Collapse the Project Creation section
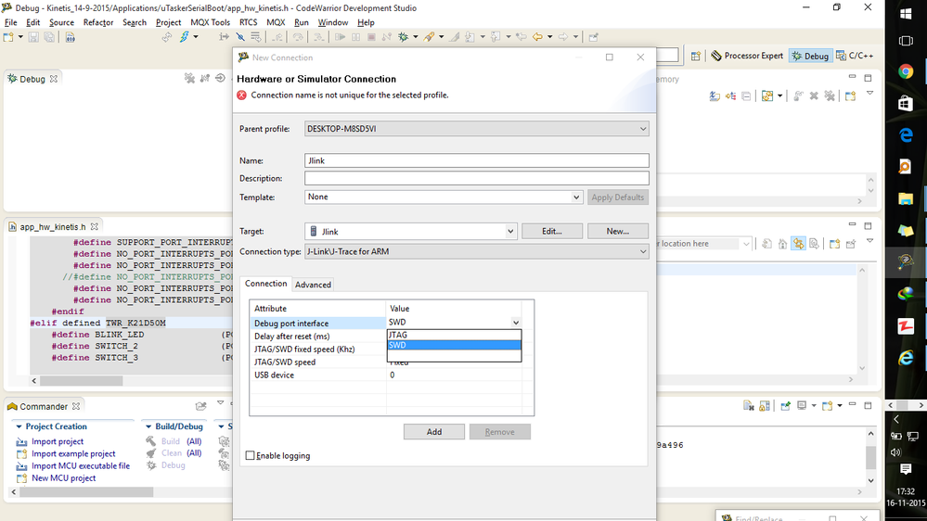927x521 pixels. [19, 426]
